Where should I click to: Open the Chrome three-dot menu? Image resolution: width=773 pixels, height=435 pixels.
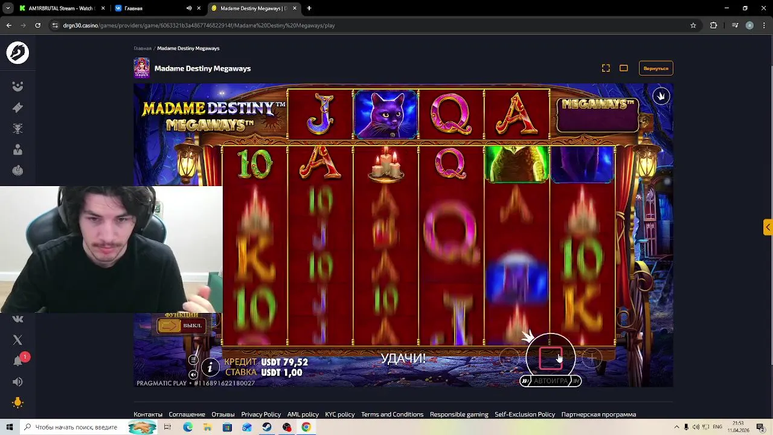click(x=764, y=25)
